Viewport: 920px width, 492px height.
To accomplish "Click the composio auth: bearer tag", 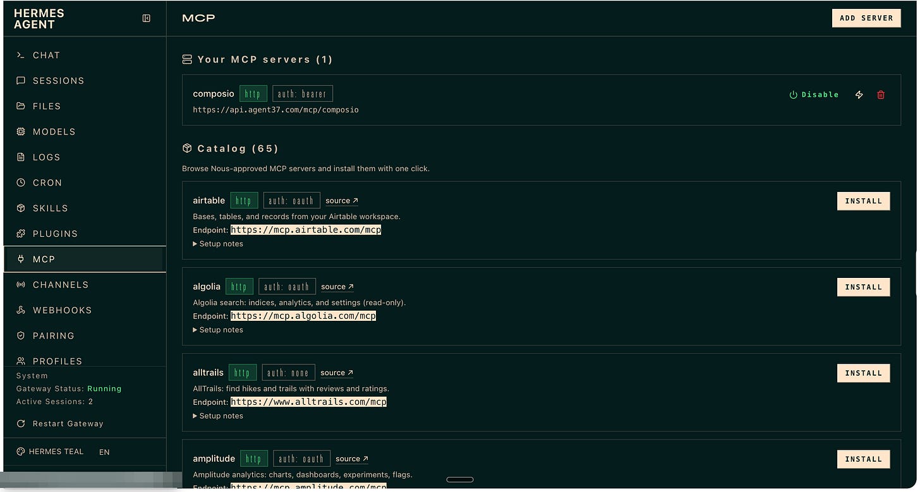I will [303, 93].
